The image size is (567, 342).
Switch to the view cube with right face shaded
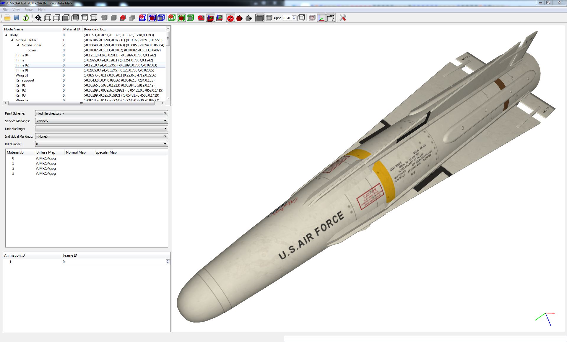tap(57, 18)
